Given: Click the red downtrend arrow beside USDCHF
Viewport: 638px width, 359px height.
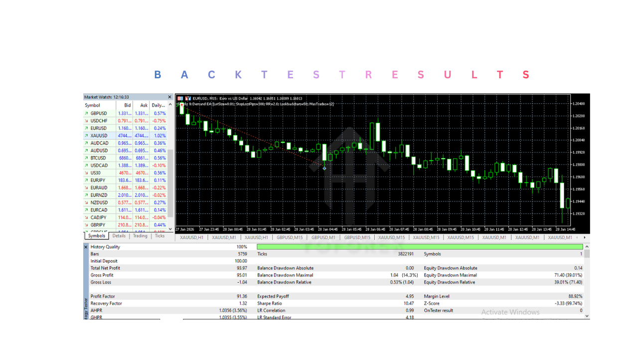Looking at the screenshot, I should point(86,121).
